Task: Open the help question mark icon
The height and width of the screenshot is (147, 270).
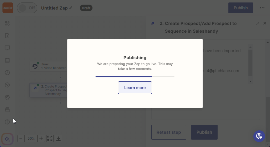Action: click(x=7, y=122)
